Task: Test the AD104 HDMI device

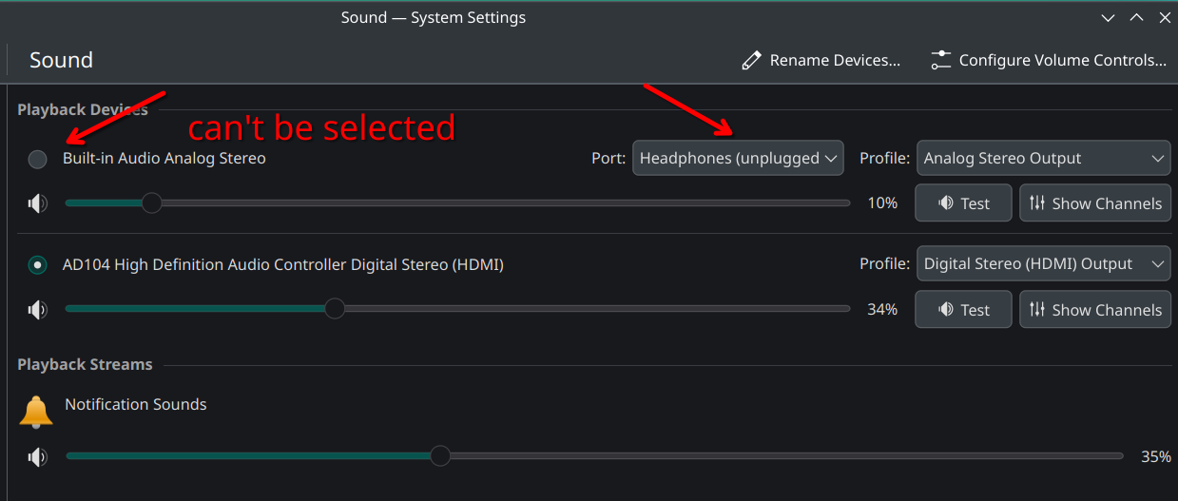Action: coord(963,310)
